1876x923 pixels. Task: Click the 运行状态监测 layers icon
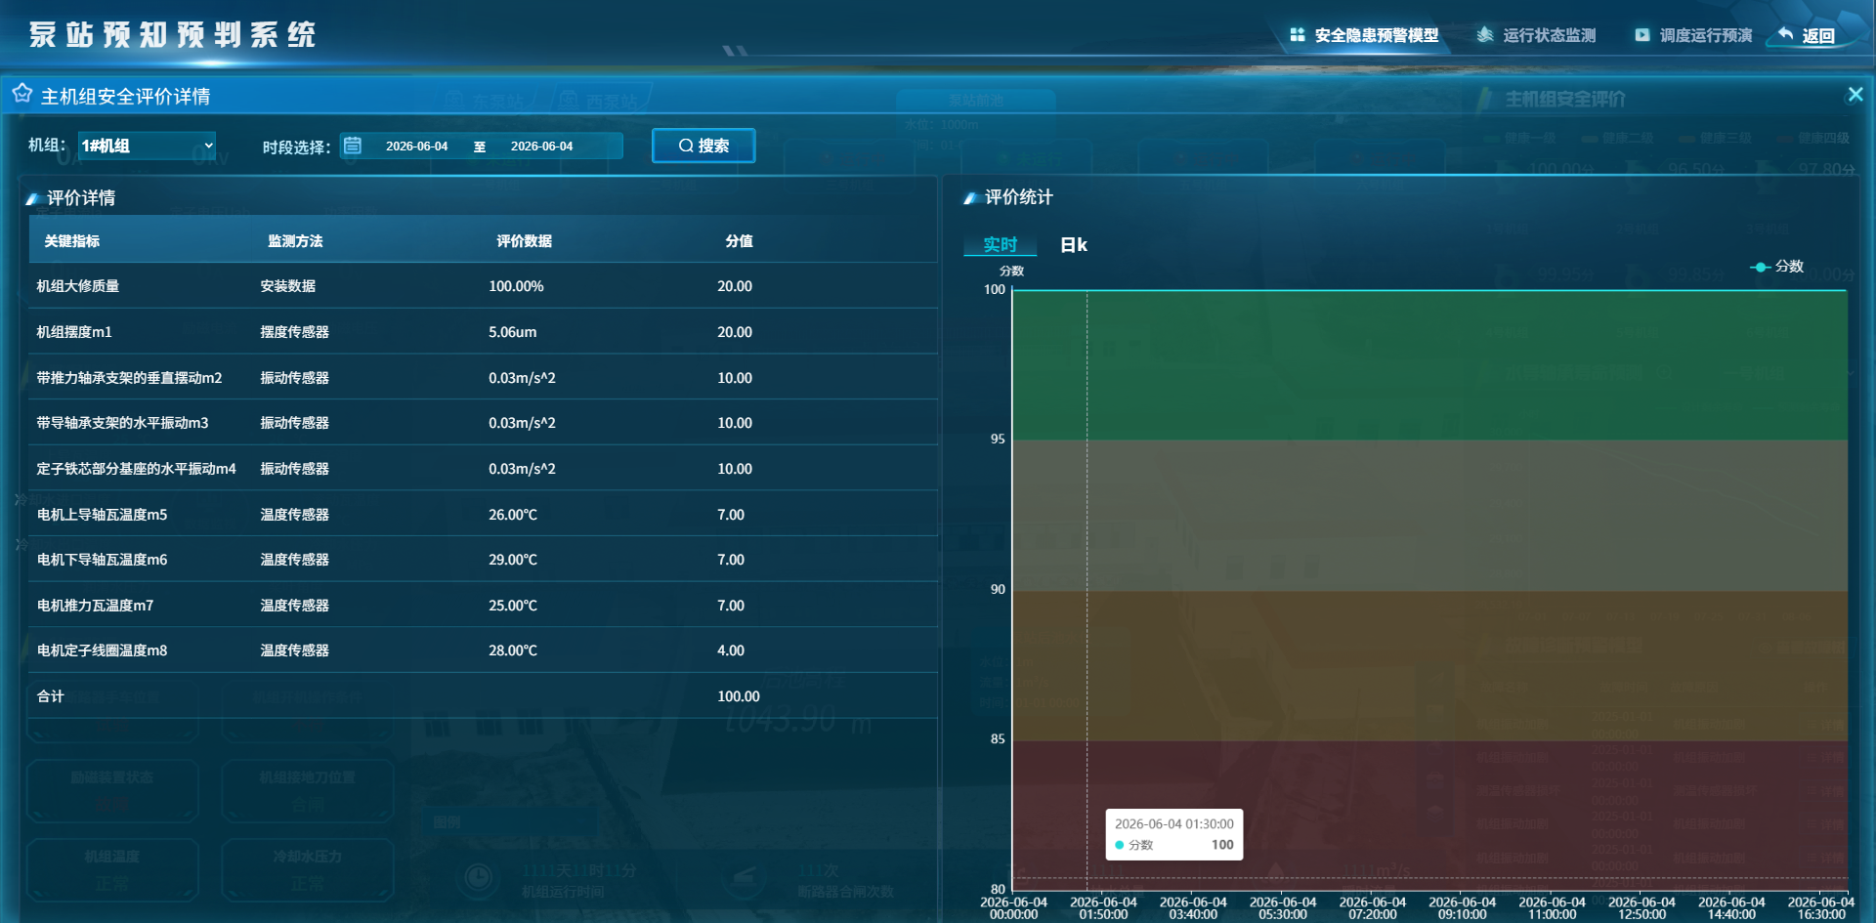[1485, 35]
